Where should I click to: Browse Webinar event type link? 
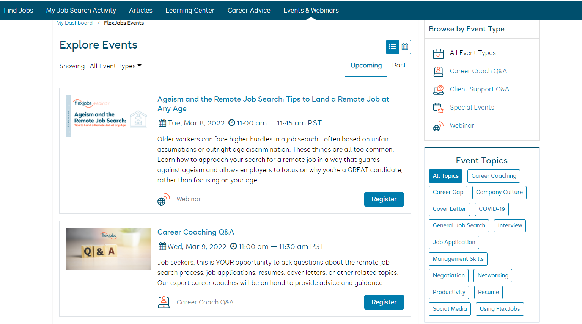click(462, 126)
